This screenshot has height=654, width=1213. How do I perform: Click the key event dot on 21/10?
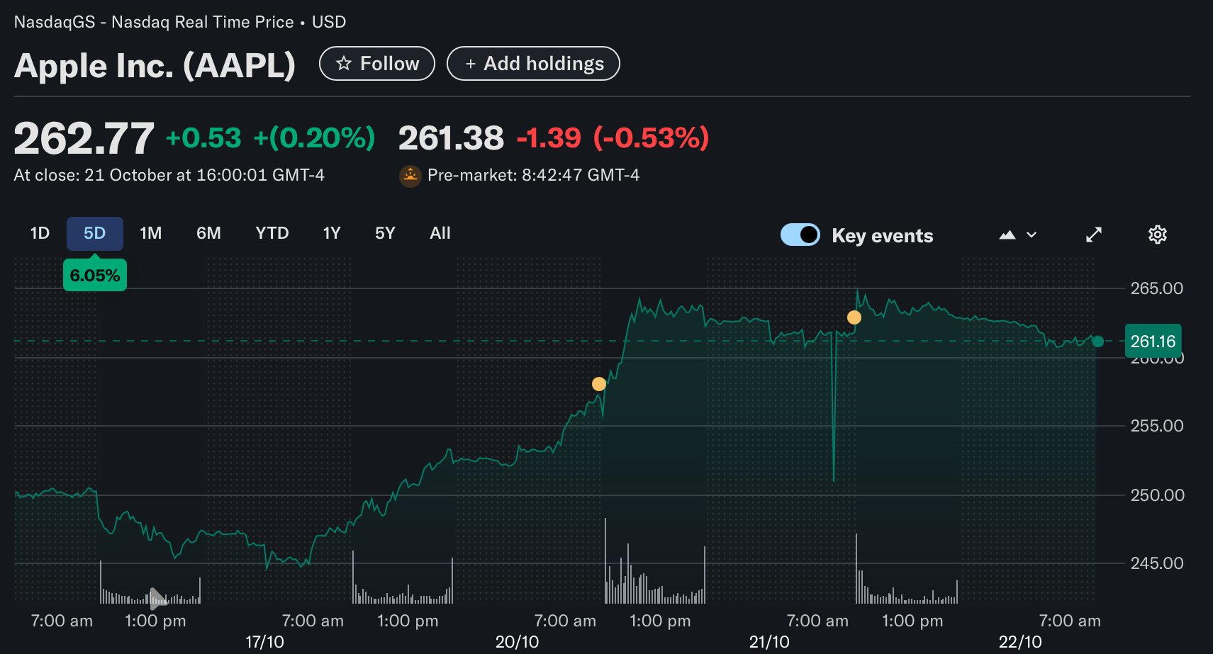[854, 317]
